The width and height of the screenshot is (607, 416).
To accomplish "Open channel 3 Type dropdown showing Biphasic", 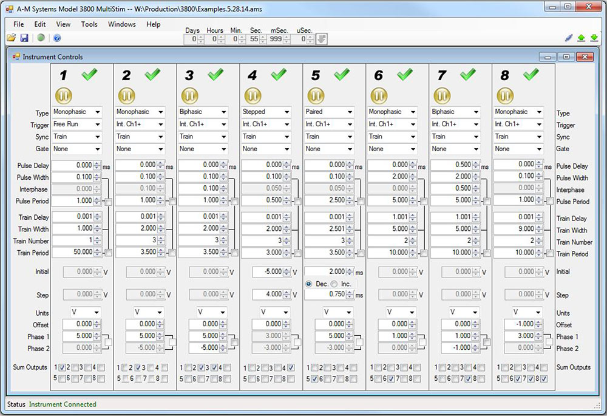I will 203,112.
